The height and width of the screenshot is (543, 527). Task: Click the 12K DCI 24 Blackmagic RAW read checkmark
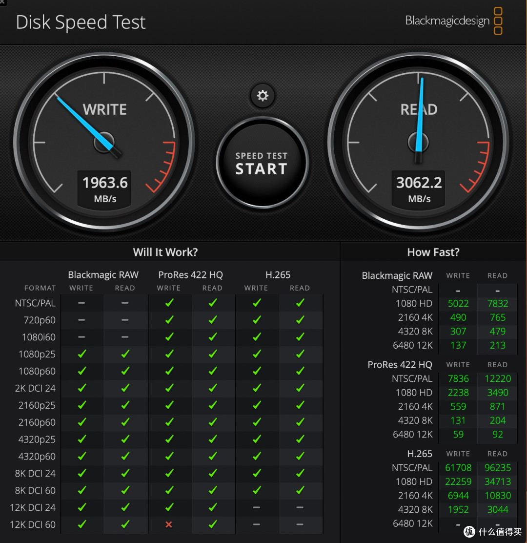pos(125,507)
